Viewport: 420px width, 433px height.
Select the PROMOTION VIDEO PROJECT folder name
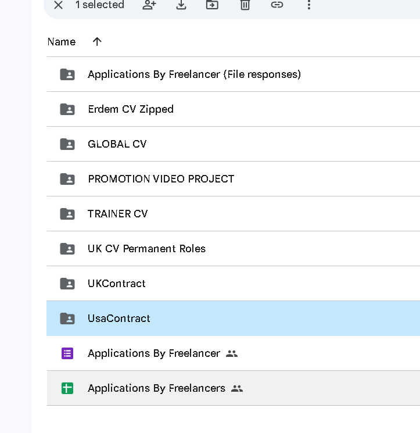tap(161, 179)
